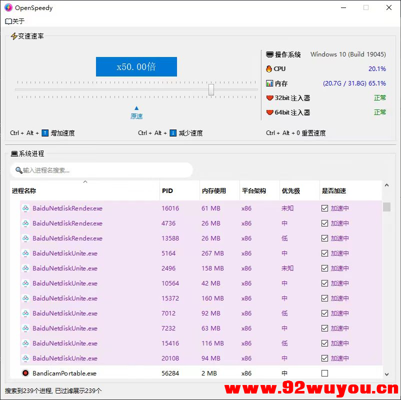
Task: Open the 关于 menu
Action: pos(14,21)
